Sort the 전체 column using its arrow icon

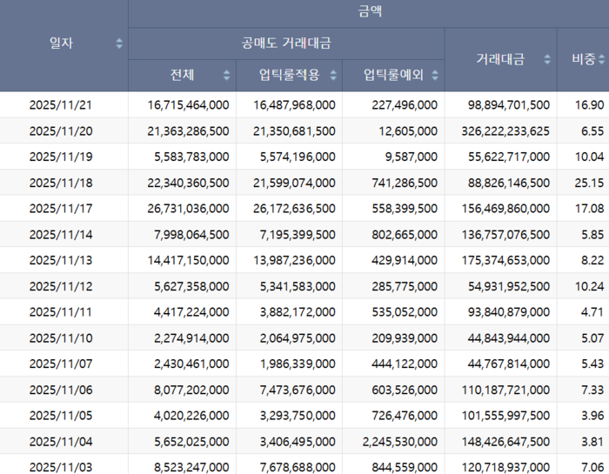pos(227,75)
